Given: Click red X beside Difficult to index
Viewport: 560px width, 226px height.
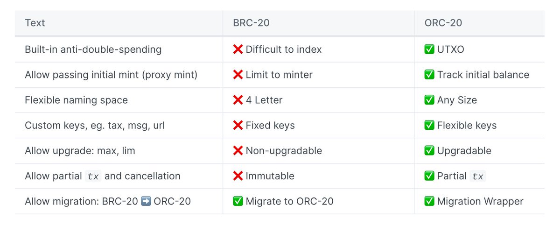Looking at the screenshot, I should pyautogui.click(x=238, y=49).
